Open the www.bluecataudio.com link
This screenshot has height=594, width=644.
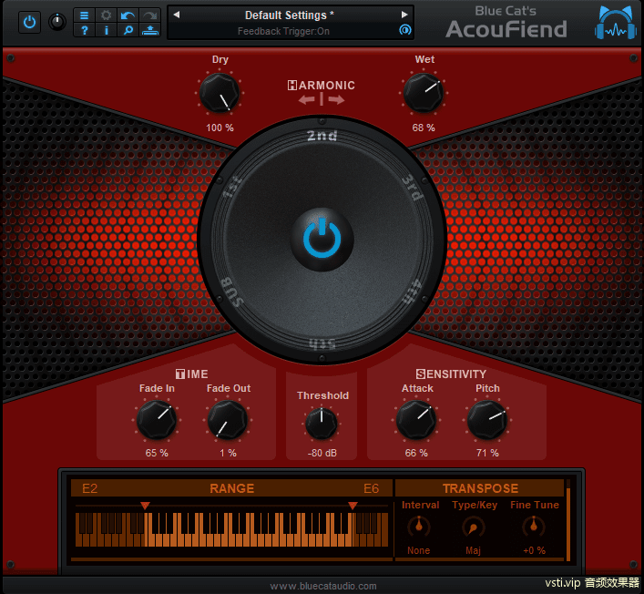[x=322, y=586]
